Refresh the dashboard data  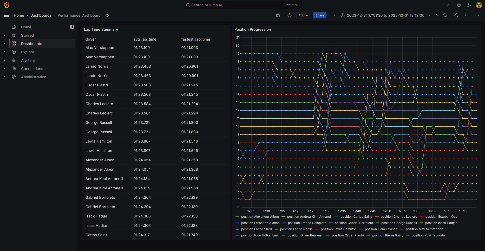[x=456, y=15]
